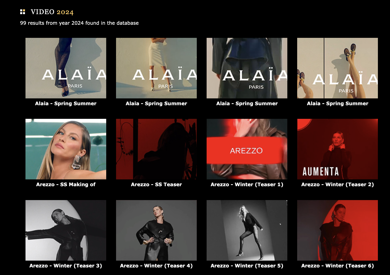
Task: Select the AUMENTA Winter Teaser 2 thumbnail
Action: tap(338, 149)
